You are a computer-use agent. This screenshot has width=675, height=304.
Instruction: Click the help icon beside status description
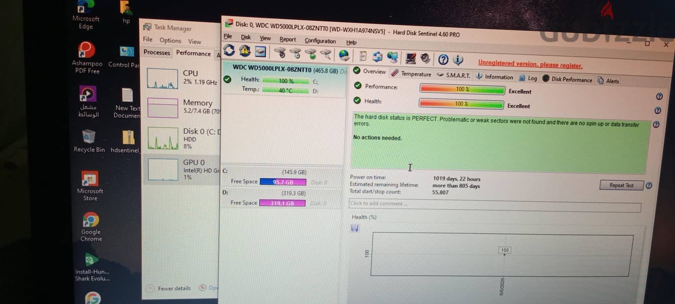(656, 124)
